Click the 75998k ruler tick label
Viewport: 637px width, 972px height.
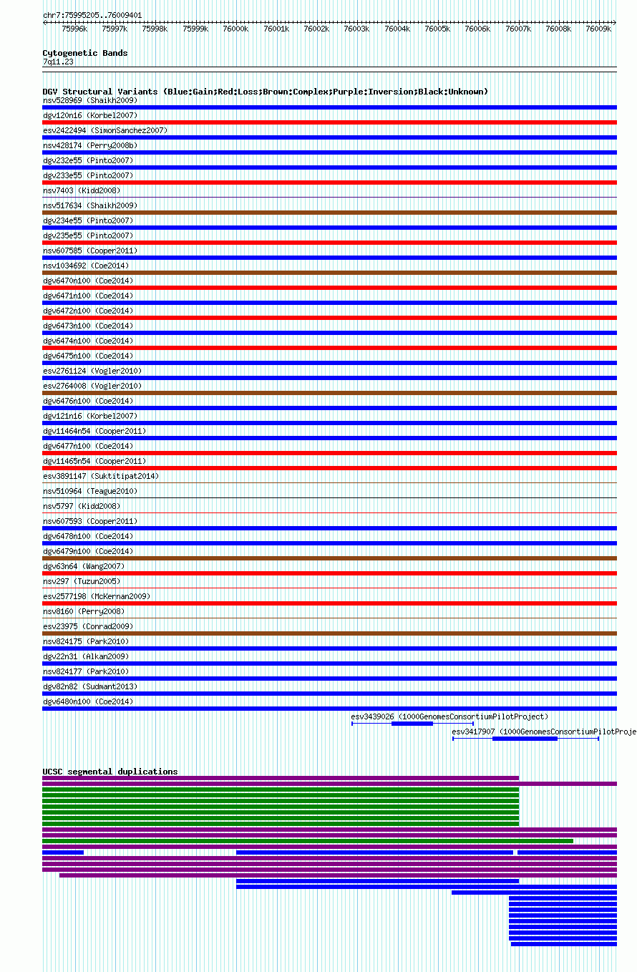[155, 29]
